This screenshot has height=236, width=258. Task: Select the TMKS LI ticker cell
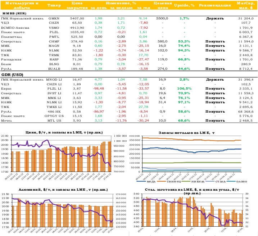pos(54,107)
